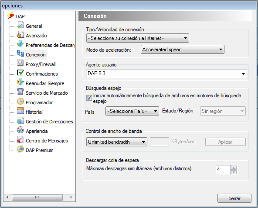The height and width of the screenshot is (208, 258).
Task: Open Apariencia settings
Action: pyautogui.click(x=37, y=131)
